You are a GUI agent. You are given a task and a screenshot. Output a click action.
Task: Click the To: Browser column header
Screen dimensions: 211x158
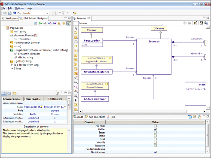click(55, 99)
